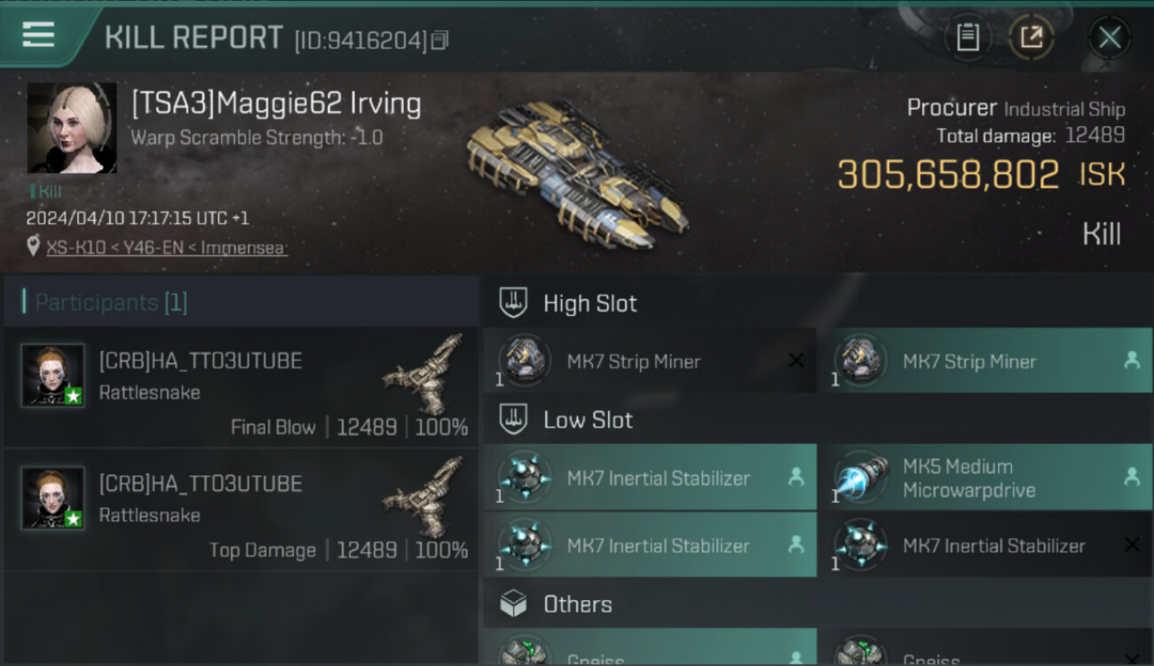This screenshot has height=666, width=1154.
Task: Click the dropped MK7 Strip Miner person icon
Action: point(1132,361)
